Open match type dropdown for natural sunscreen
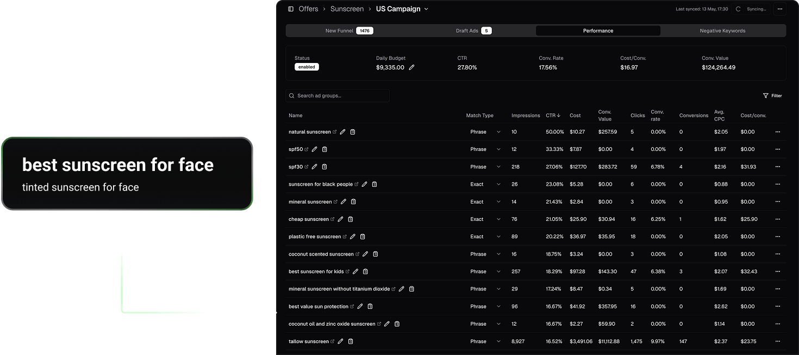 (x=485, y=132)
